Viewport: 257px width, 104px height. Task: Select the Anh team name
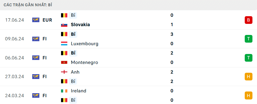75,72
